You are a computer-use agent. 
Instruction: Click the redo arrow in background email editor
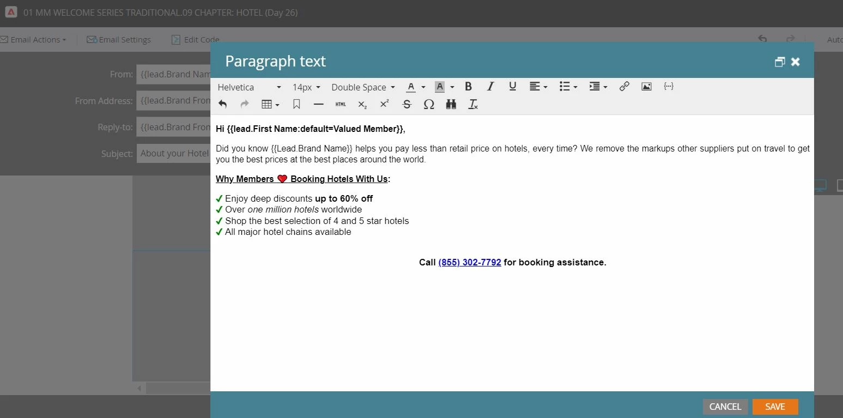[790, 39]
